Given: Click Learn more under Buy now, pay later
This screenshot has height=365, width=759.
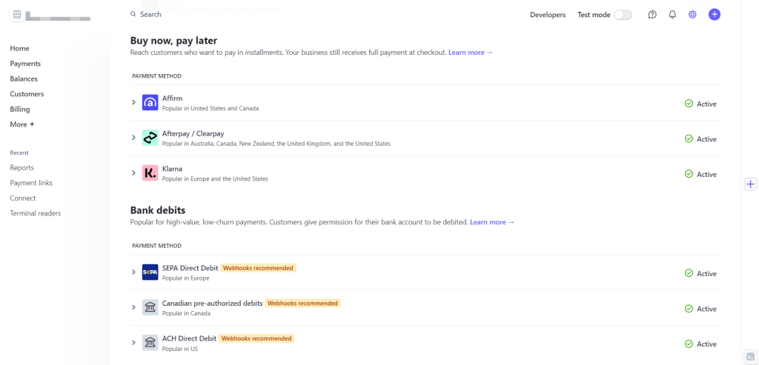Looking at the screenshot, I should tap(471, 53).
